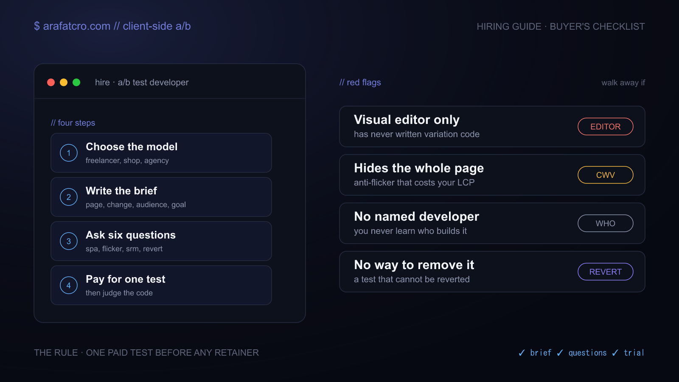Viewport: 679px width, 382px height.
Task: Click the REVERT badge
Action: (x=606, y=272)
